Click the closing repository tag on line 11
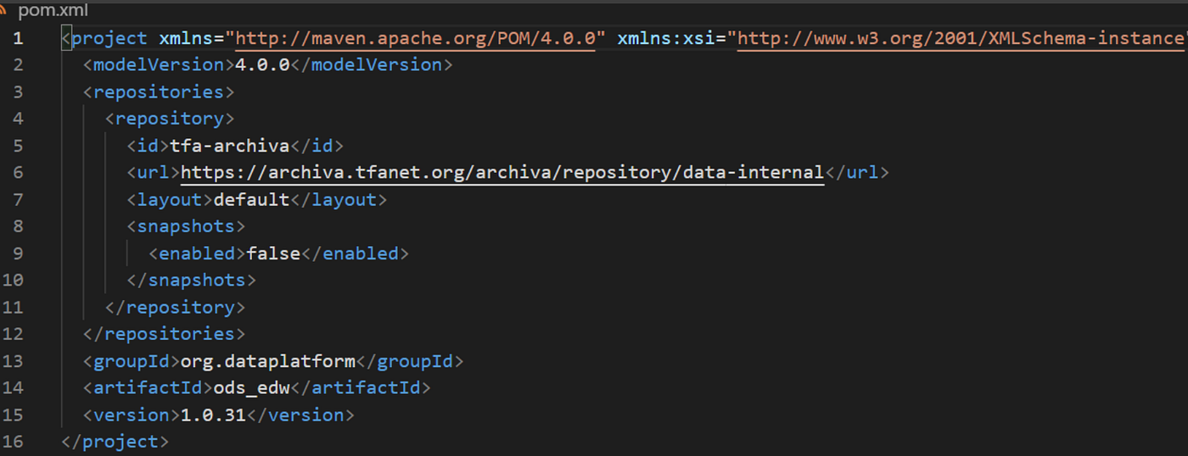 (175, 307)
